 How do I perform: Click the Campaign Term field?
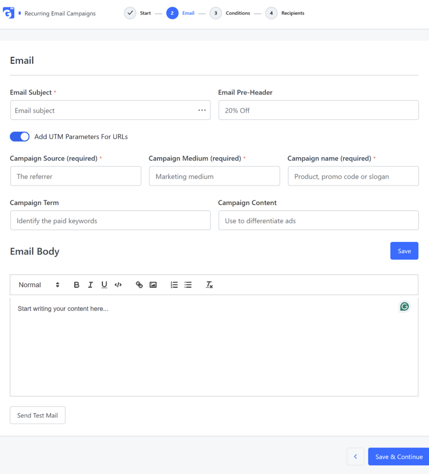click(x=110, y=221)
